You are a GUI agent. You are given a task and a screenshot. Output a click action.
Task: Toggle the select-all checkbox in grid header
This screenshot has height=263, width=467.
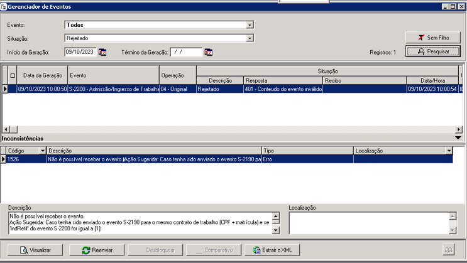click(x=13, y=76)
